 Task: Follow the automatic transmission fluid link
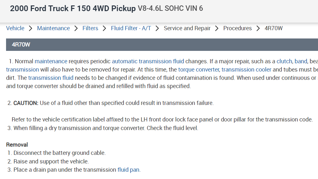[148, 61]
